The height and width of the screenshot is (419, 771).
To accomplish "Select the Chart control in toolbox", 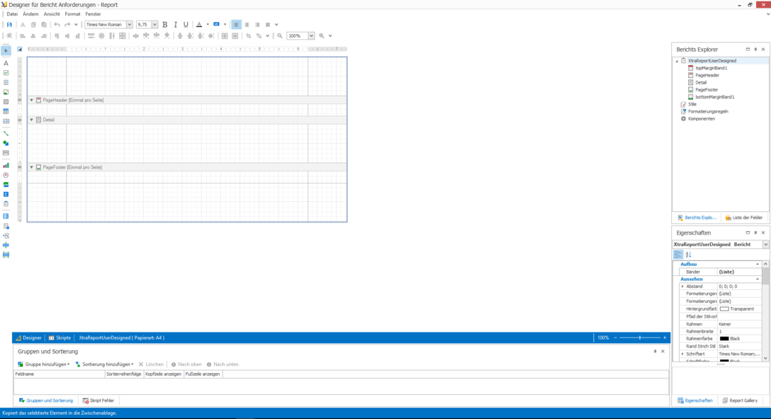I will coord(6,165).
